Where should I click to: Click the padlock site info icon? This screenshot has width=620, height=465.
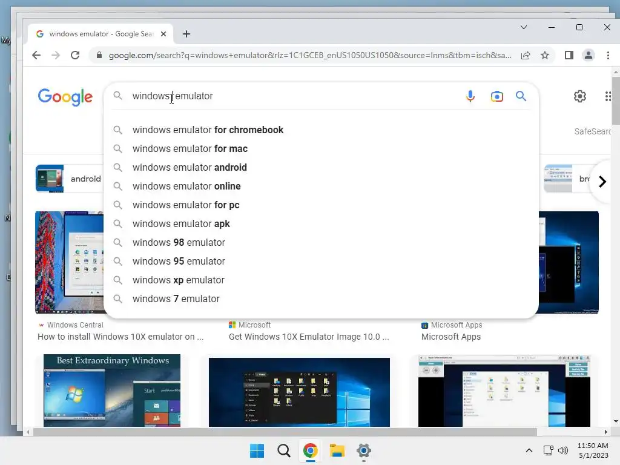point(99,55)
